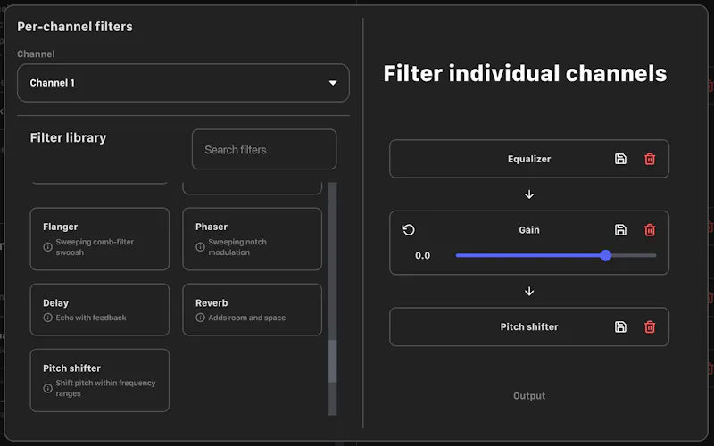
Task: Delete the Equalizer filter
Action: (650, 159)
